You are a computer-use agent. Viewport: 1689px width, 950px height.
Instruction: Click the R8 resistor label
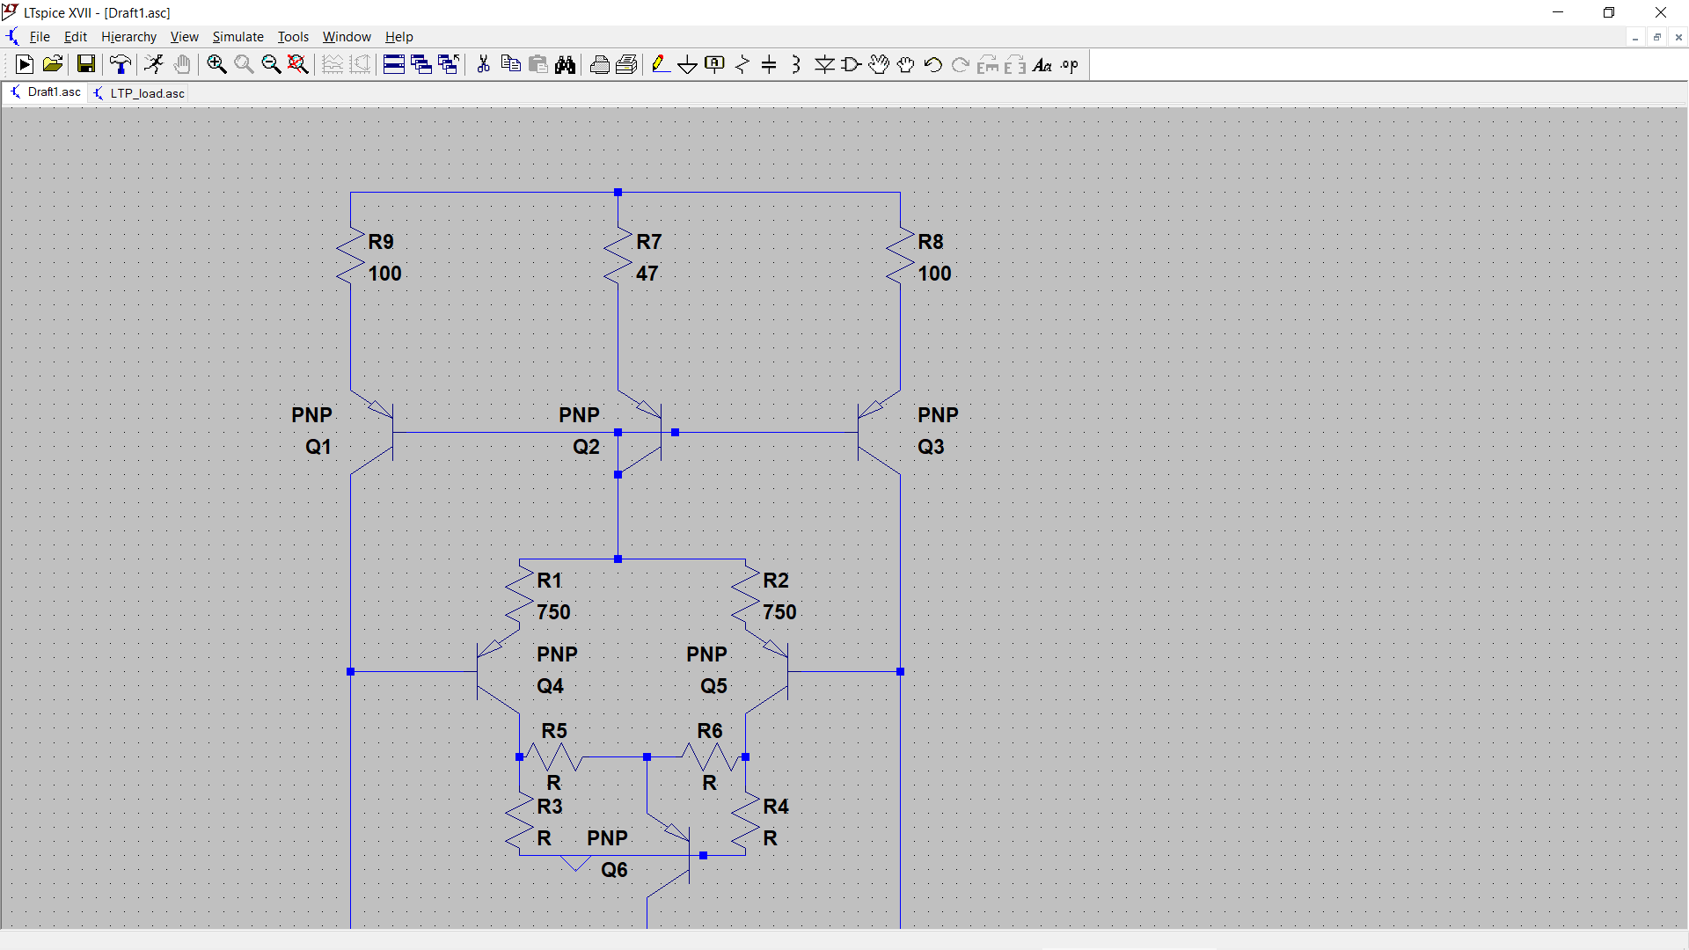tap(931, 242)
